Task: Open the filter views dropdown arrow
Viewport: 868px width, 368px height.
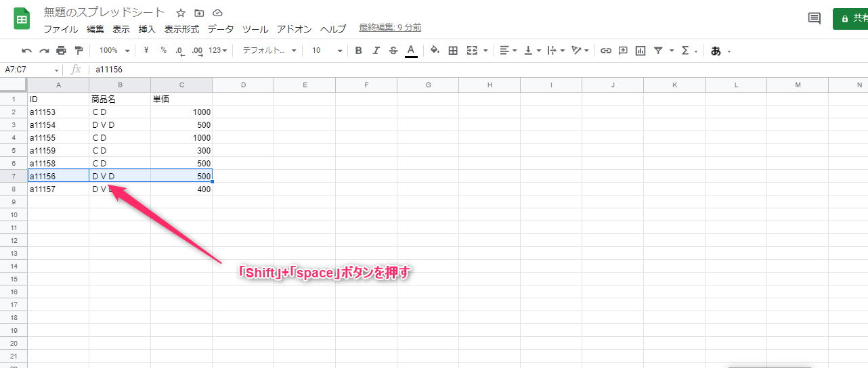Action: click(672, 51)
